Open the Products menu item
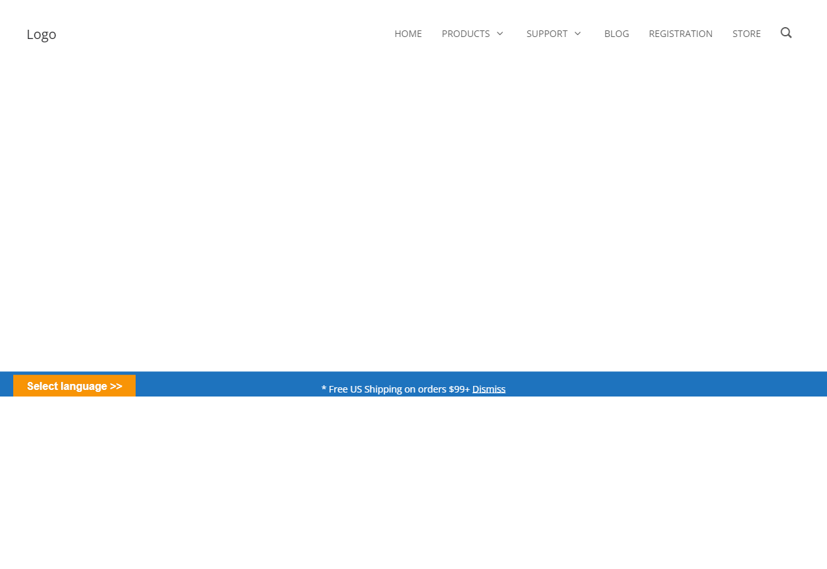Image resolution: width=827 pixels, height=569 pixels. pyautogui.click(x=466, y=34)
